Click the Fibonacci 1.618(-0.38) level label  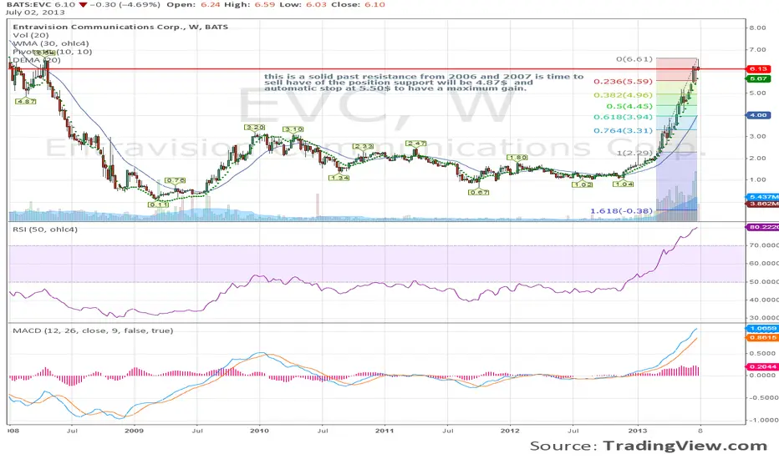[x=622, y=211]
